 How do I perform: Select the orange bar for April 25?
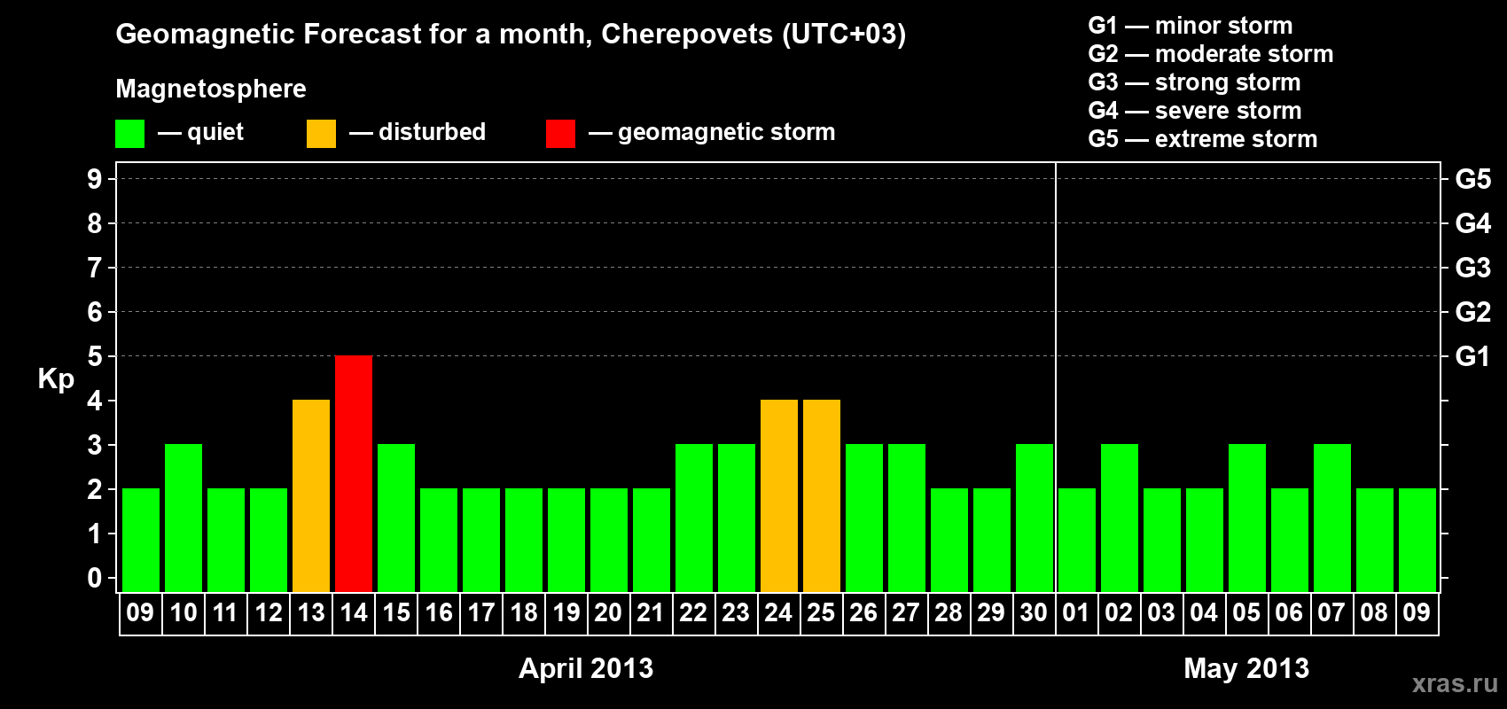[x=822, y=495]
